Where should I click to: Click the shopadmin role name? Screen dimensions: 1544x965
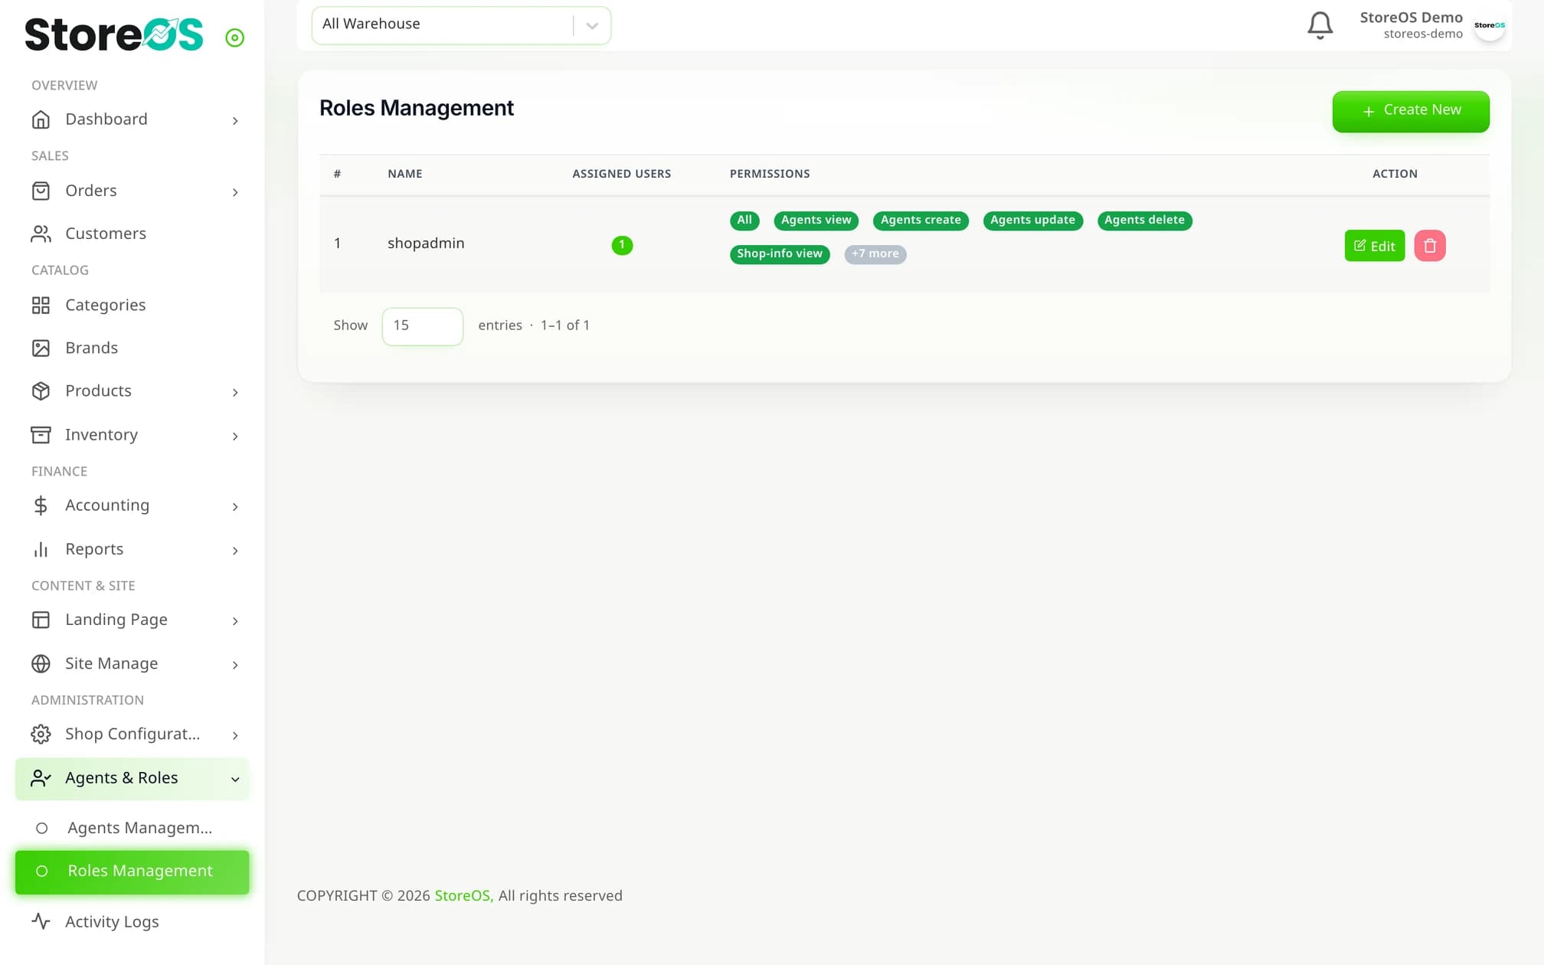pyautogui.click(x=426, y=244)
